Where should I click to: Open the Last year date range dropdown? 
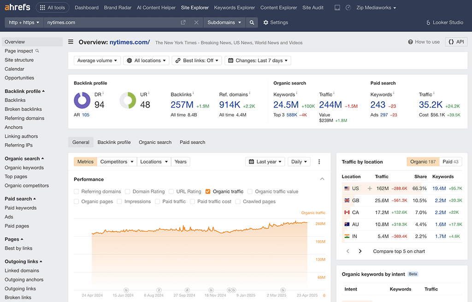(x=265, y=162)
